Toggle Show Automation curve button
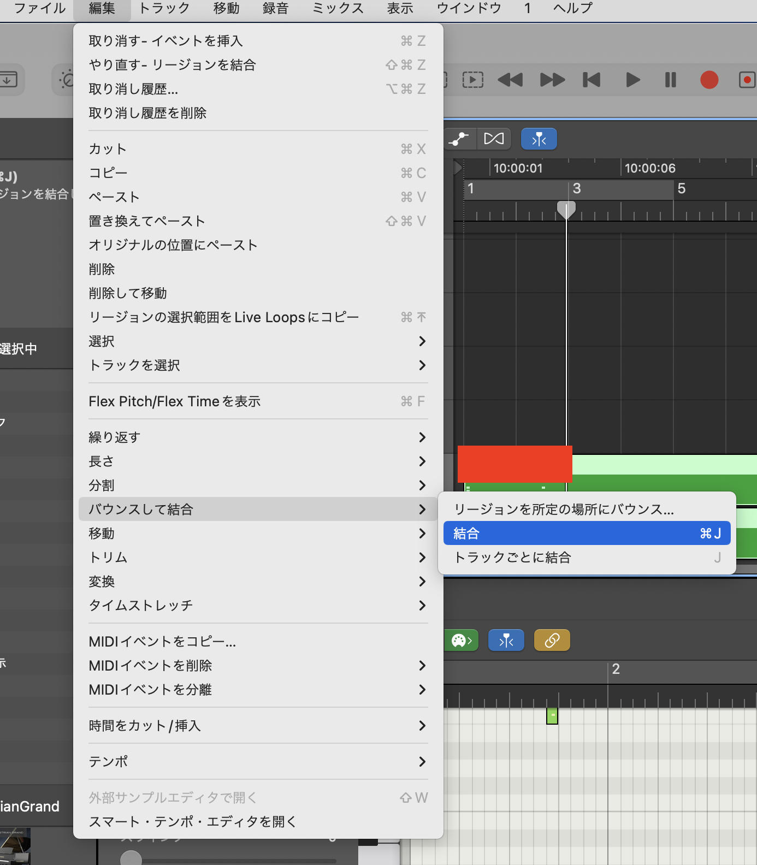Screen dimensions: 757x865 point(459,139)
